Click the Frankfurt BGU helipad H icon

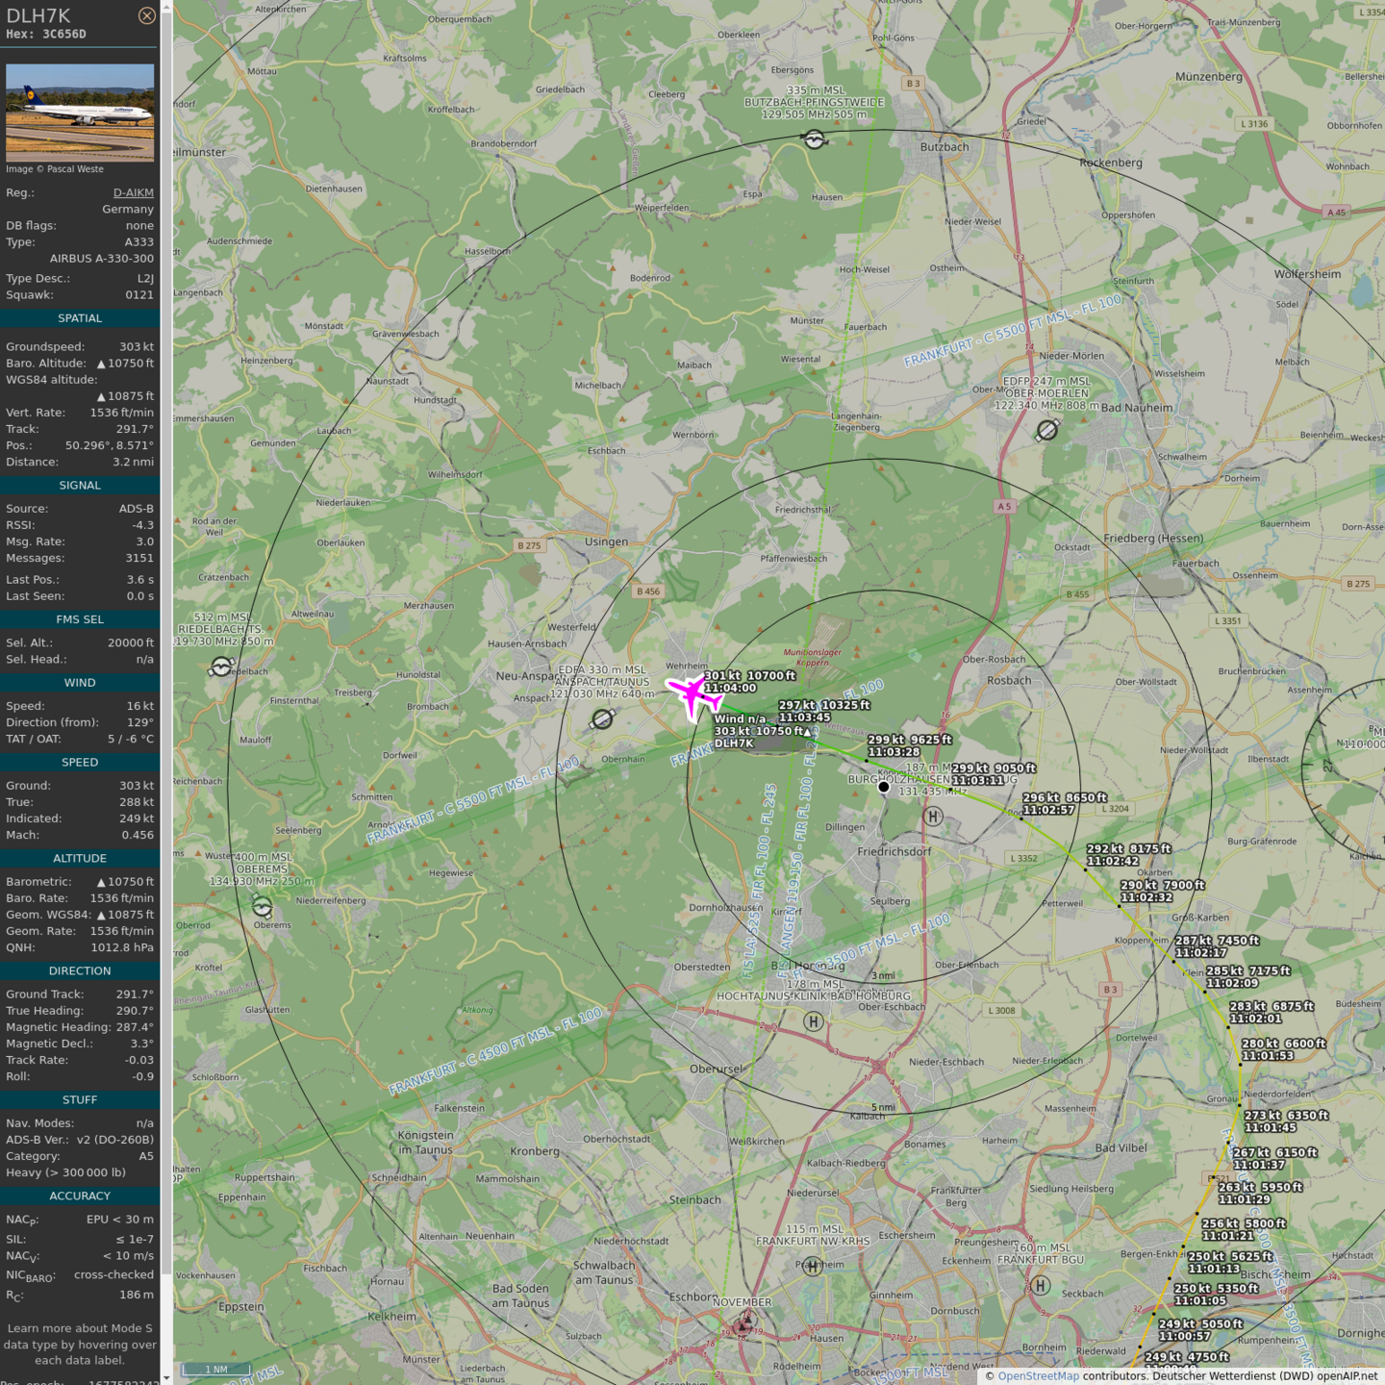pyautogui.click(x=1040, y=1285)
